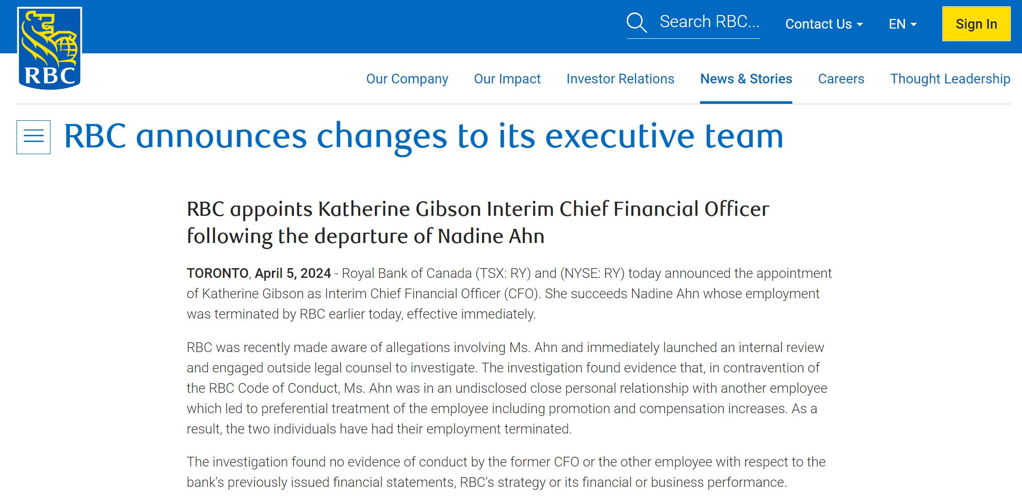Click the bold April 5, 2024 date
The width and height of the screenshot is (1022, 498).
coord(293,273)
